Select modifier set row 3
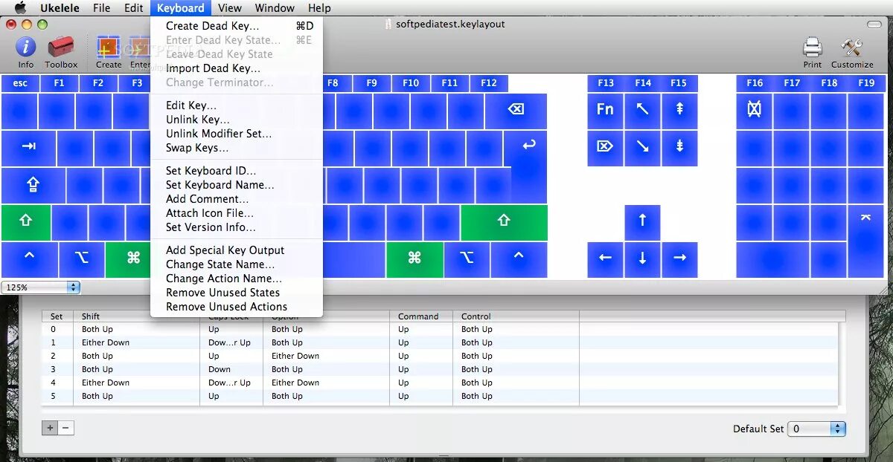 coord(440,369)
